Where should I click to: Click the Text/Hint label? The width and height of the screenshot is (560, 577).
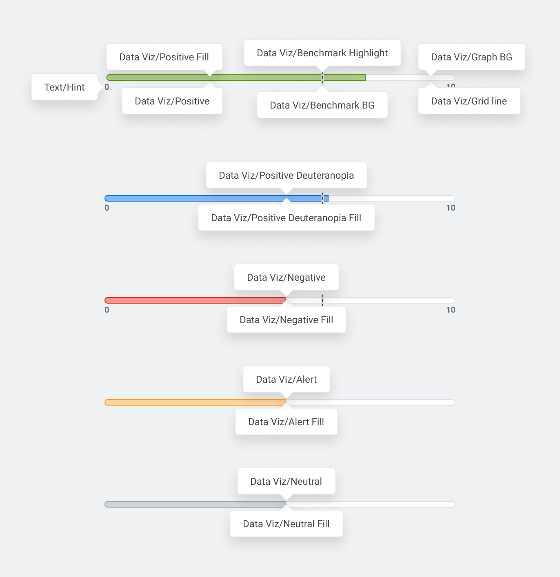pyautogui.click(x=64, y=87)
